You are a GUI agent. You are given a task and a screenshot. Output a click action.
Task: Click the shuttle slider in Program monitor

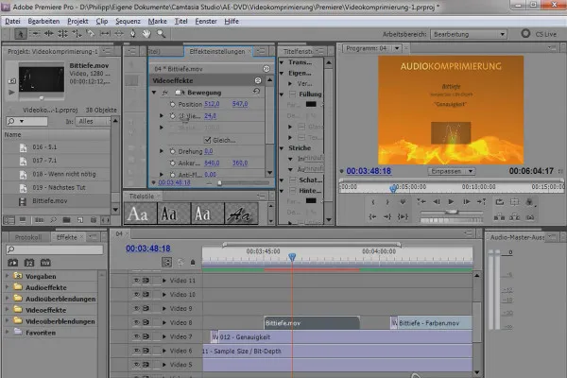[x=452, y=212]
